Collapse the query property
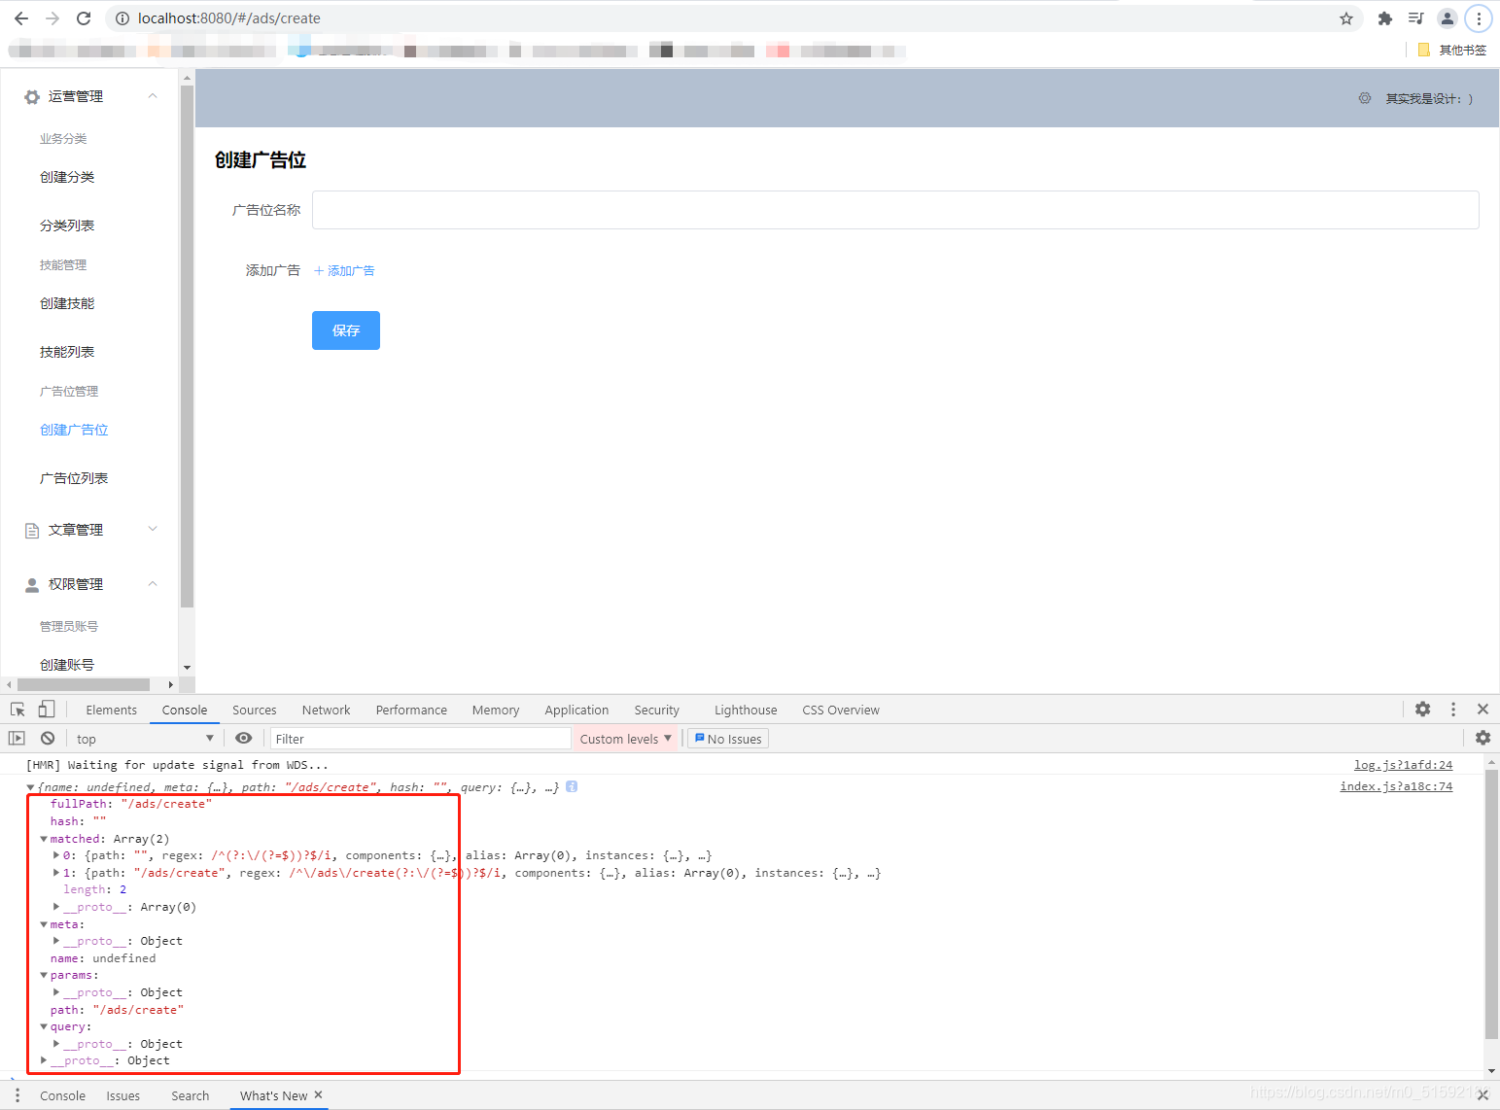The height and width of the screenshot is (1110, 1500). click(x=44, y=1026)
